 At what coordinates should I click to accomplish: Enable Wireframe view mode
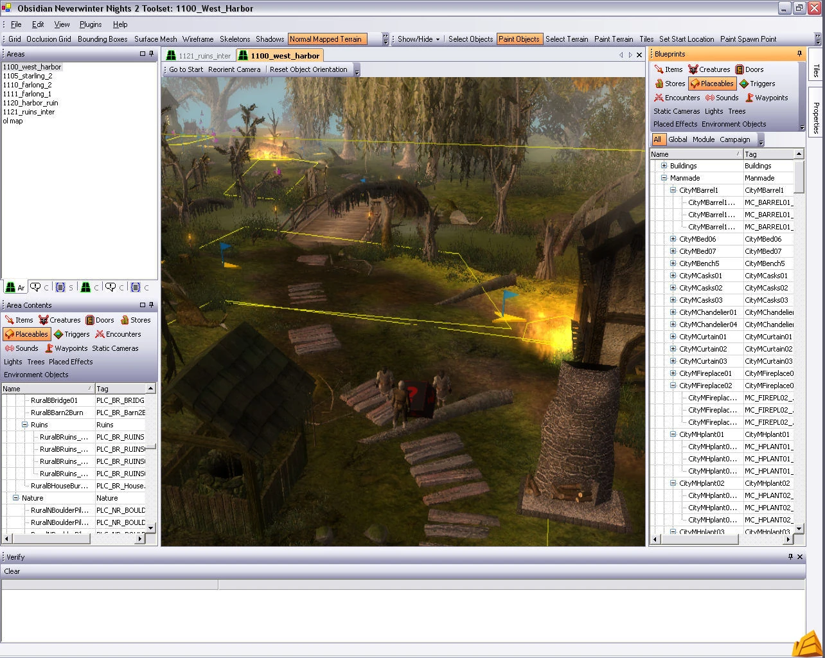point(198,39)
